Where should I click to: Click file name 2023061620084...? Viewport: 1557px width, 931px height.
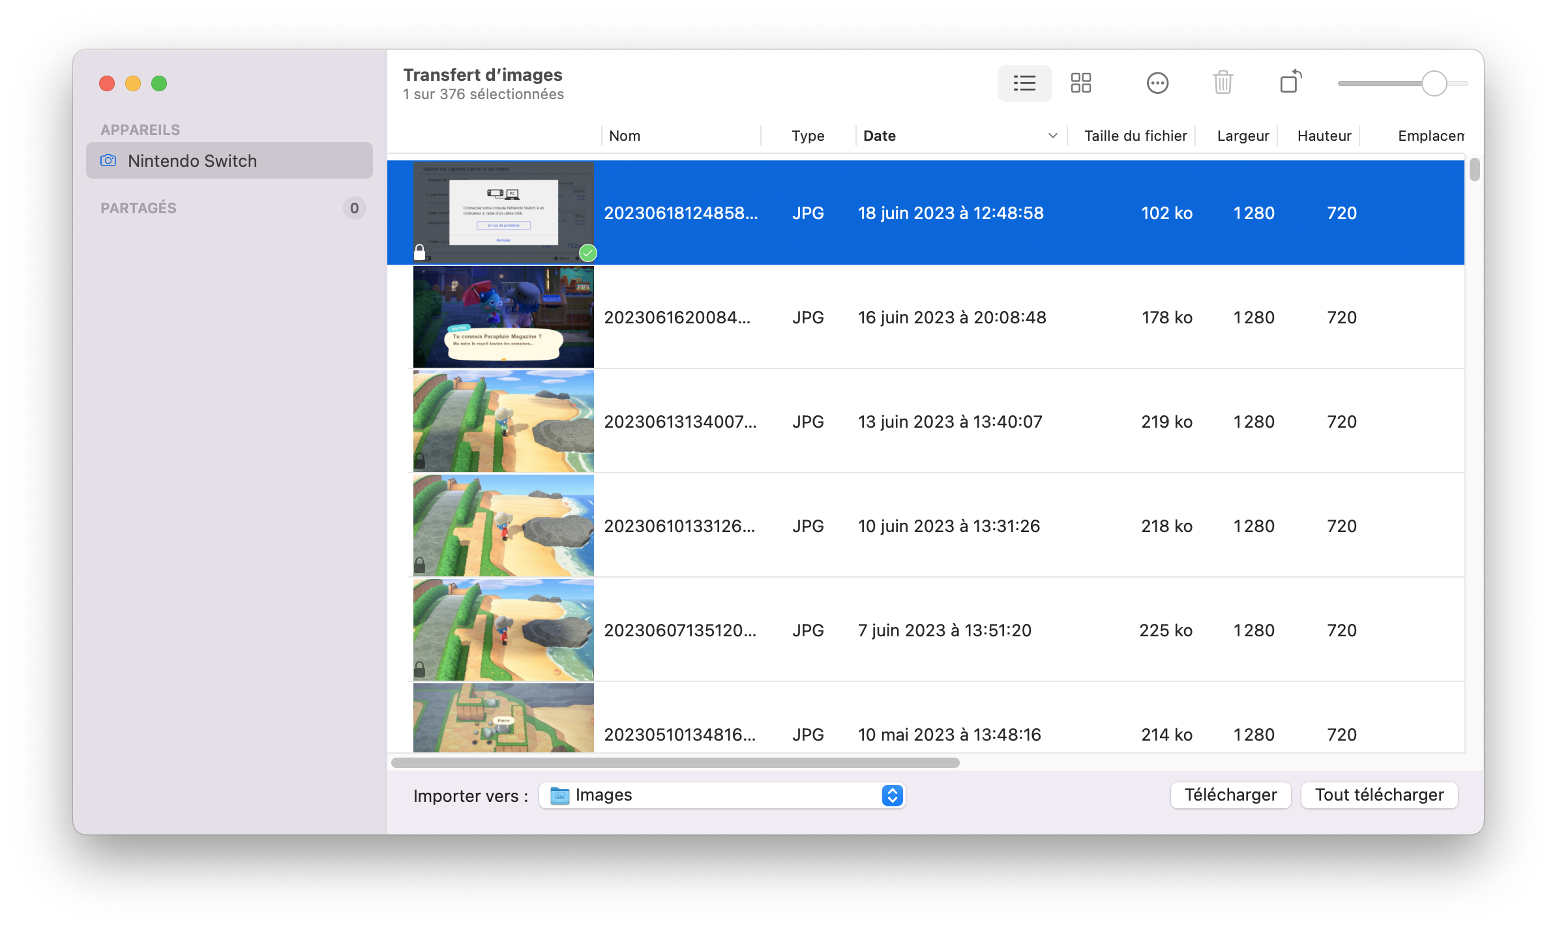point(677,318)
